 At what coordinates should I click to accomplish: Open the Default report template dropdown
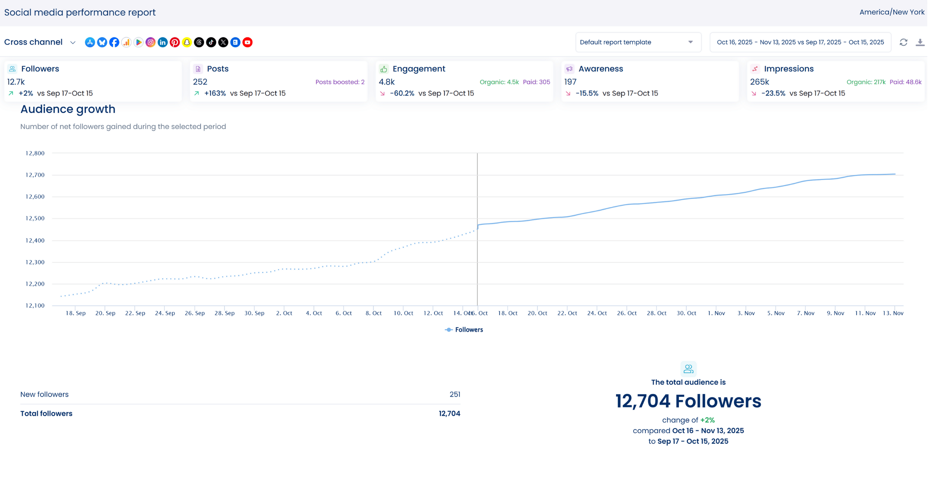click(x=638, y=42)
